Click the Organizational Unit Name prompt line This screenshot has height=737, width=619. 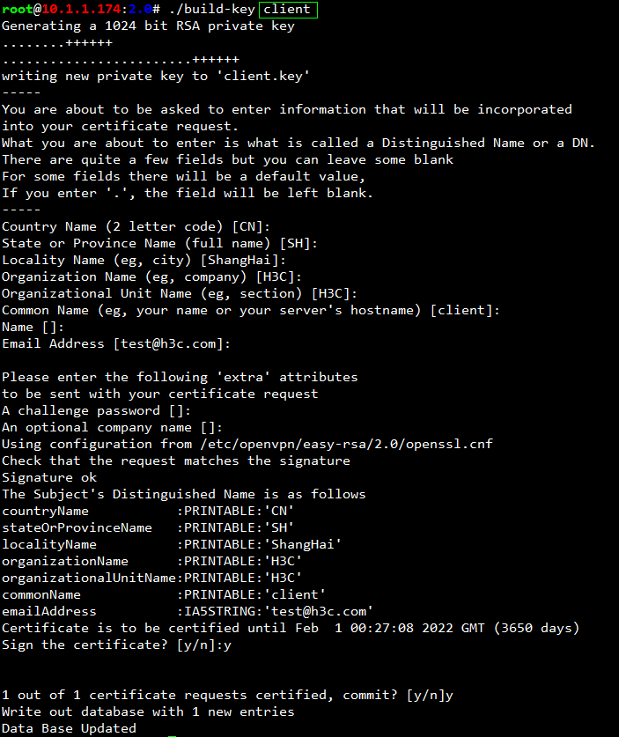coord(180,294)
